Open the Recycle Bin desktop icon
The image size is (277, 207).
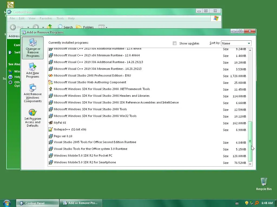click(x=264, y=184)
